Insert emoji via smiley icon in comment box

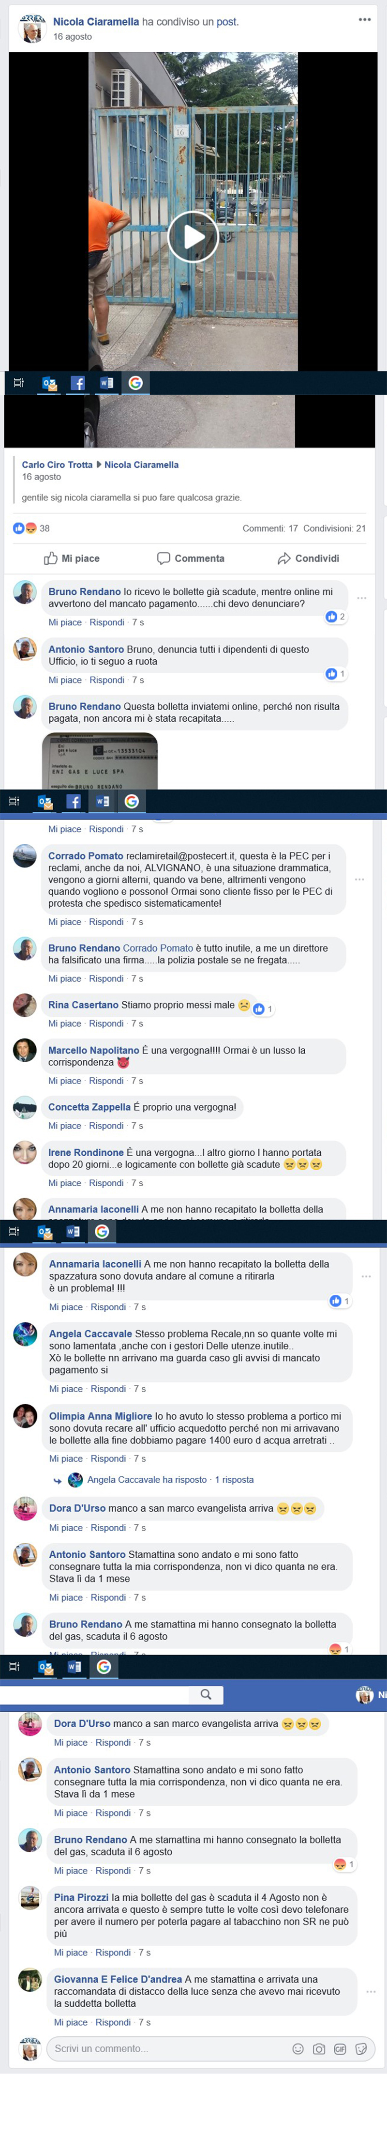click(x=298, y=2048)
